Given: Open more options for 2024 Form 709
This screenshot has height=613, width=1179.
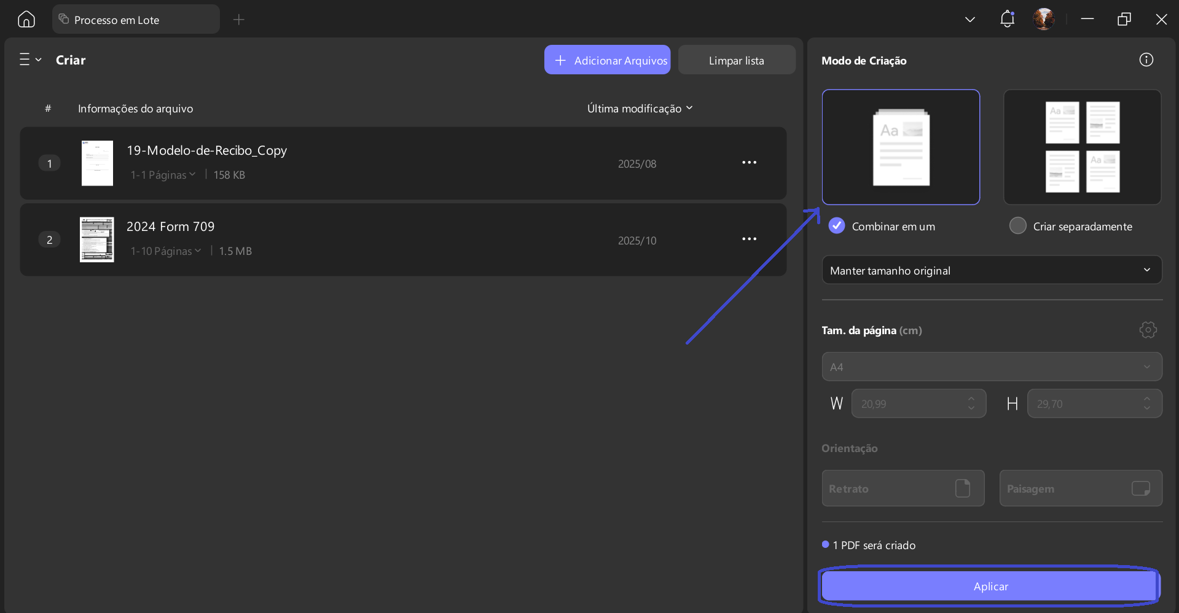Looking at the screenshot, I should pyautogui.click(x=749, y=239).
